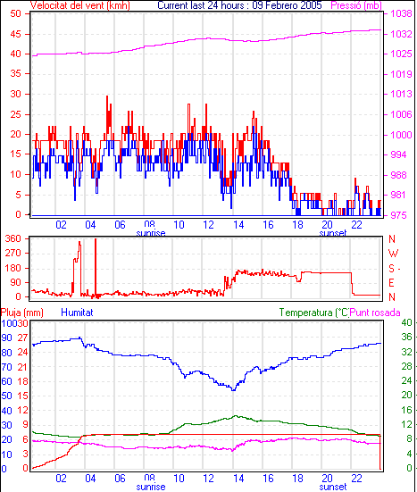Click the 'Velocitat del vent (kmh)' title
Screen dimensions: 417x492
(80, 5)
